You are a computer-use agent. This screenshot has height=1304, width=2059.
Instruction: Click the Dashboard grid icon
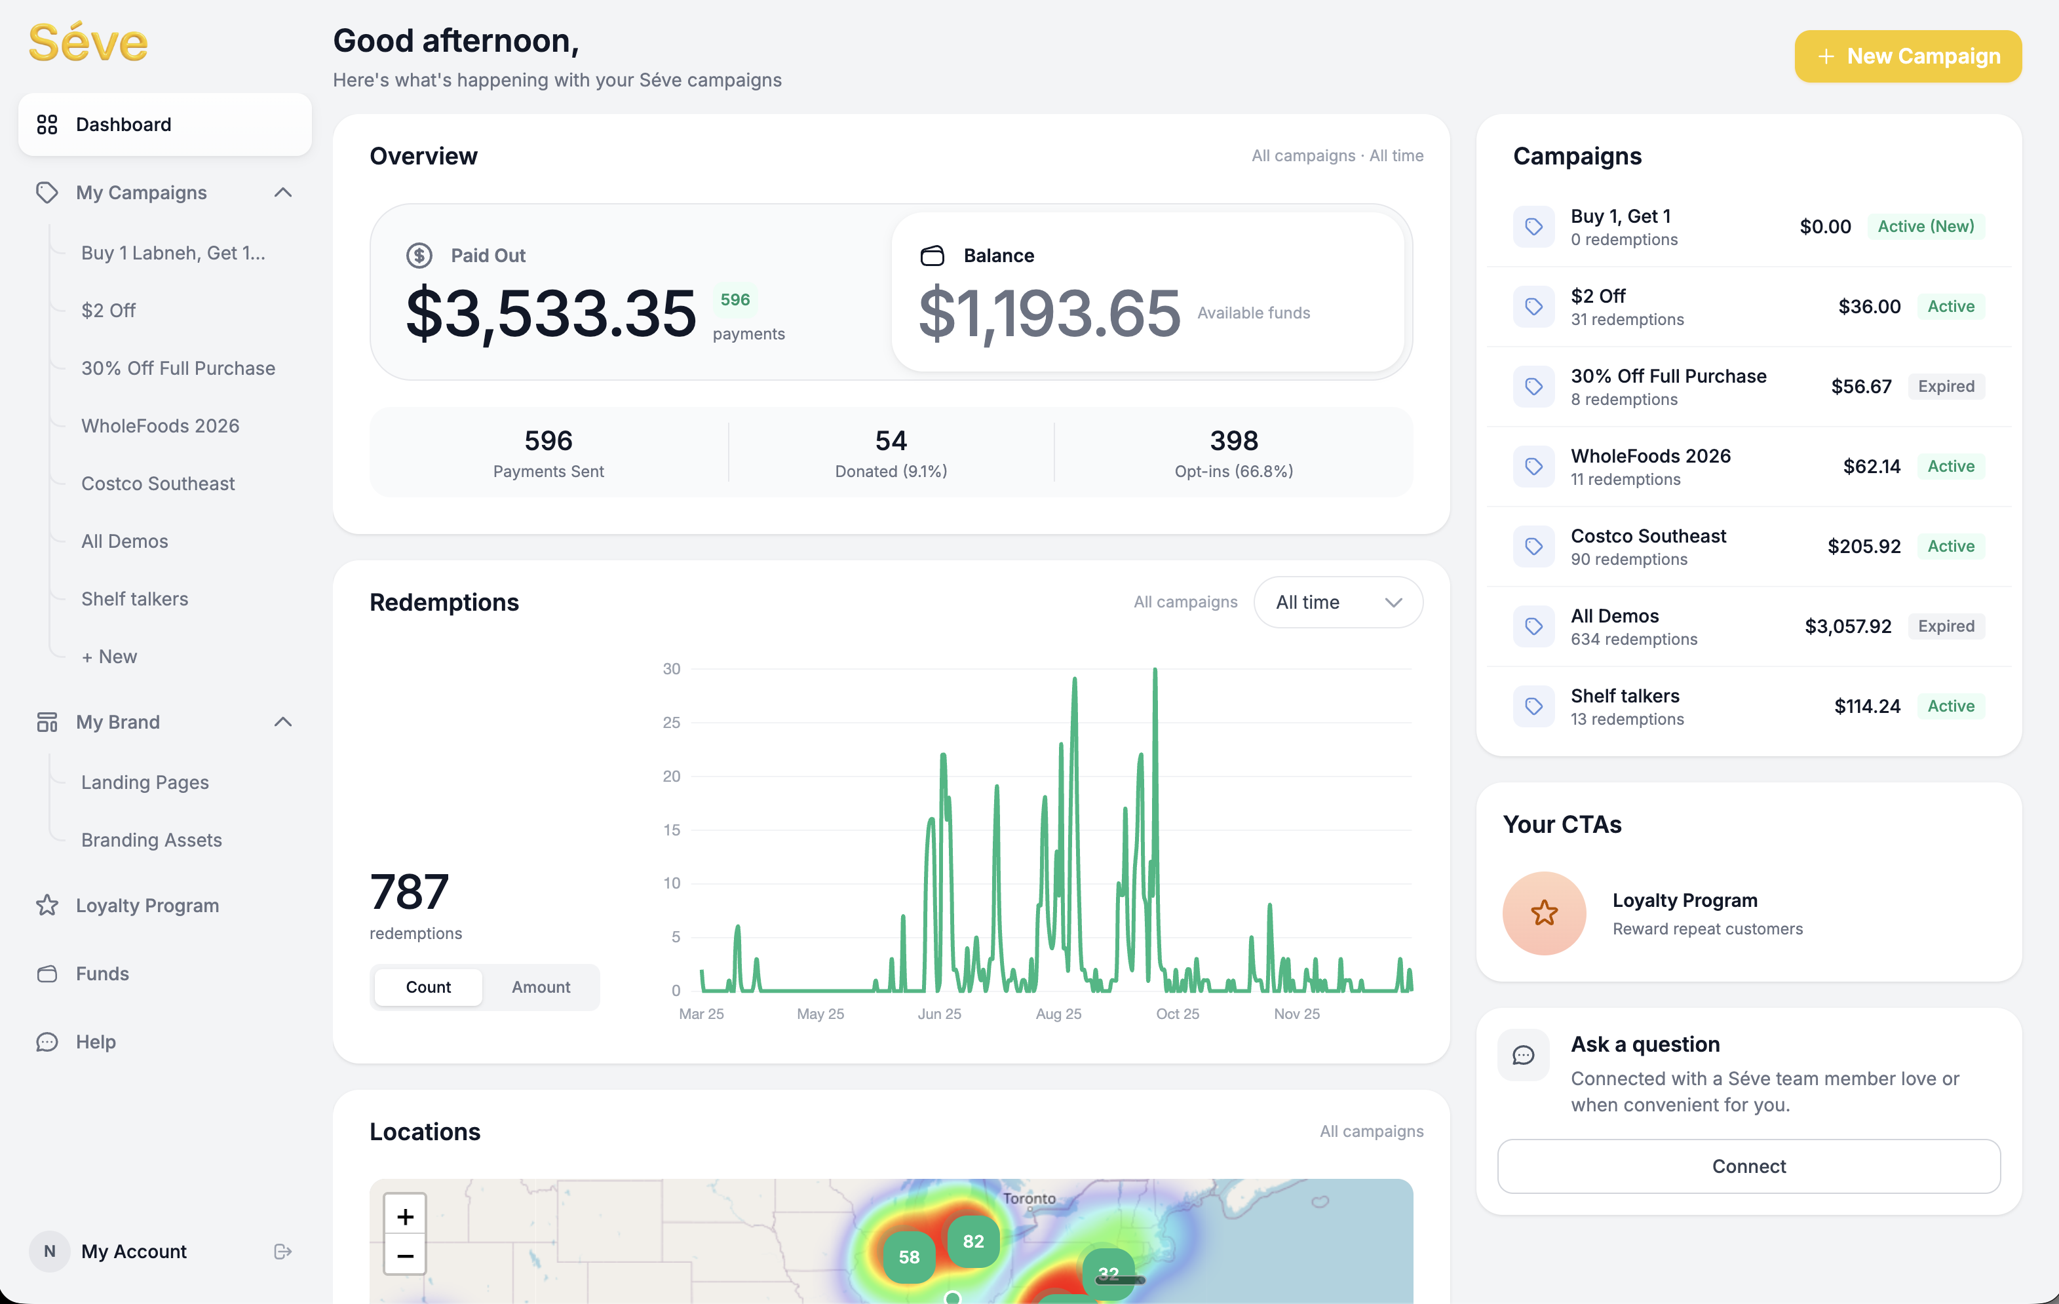(48, 124)
